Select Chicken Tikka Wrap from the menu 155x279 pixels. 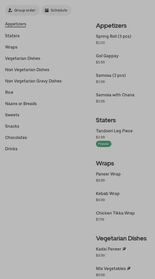tap(115, 213)
